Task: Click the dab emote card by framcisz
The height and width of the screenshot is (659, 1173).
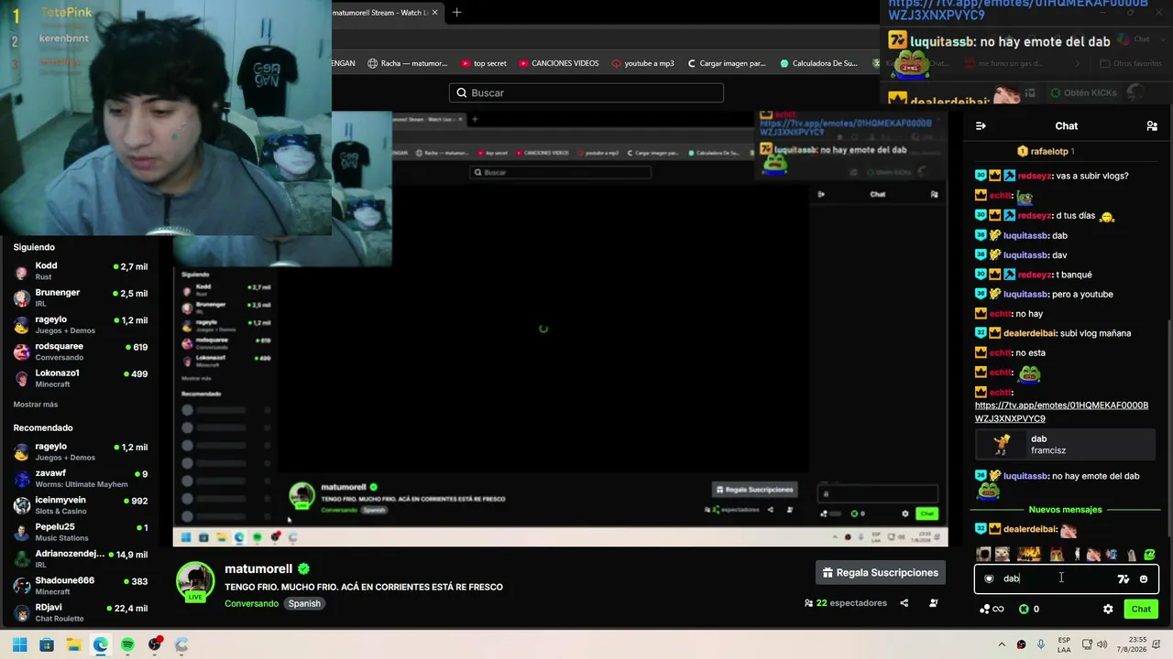Action: click(x=1065, y=445)
